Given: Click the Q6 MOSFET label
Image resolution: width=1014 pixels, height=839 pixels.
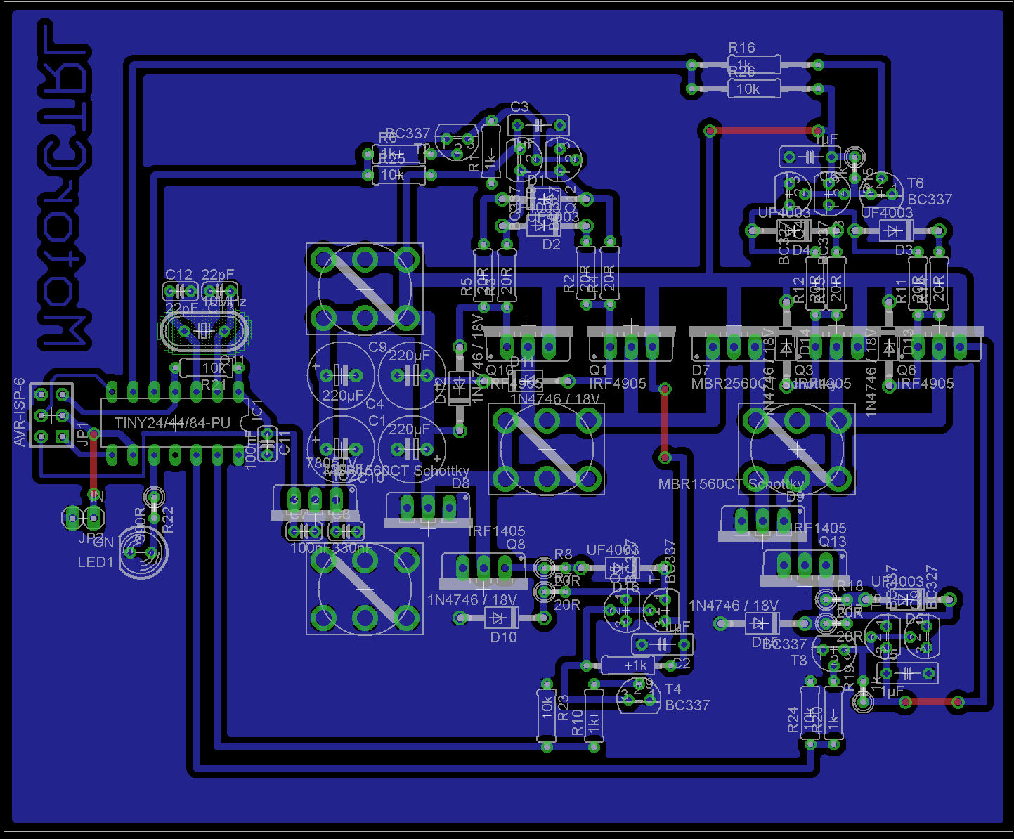Looking at the screenshot, I should click(906, 370).
